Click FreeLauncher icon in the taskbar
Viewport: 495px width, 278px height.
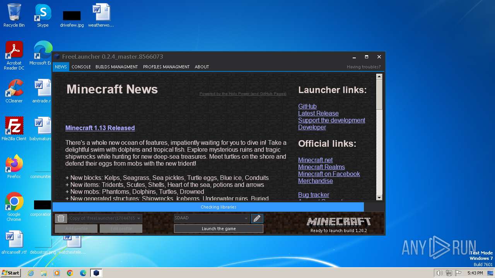coord(96,273)
